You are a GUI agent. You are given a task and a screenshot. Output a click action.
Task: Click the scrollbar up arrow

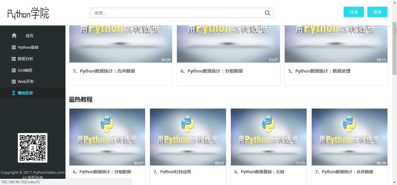coord(394,2)
